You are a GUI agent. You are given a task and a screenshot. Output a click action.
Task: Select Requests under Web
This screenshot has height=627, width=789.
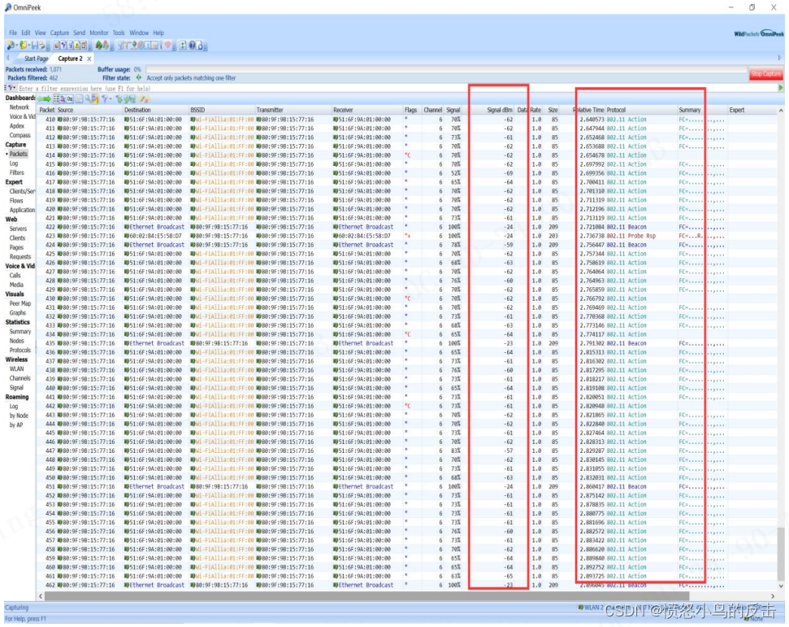click(x=20, y=256)
